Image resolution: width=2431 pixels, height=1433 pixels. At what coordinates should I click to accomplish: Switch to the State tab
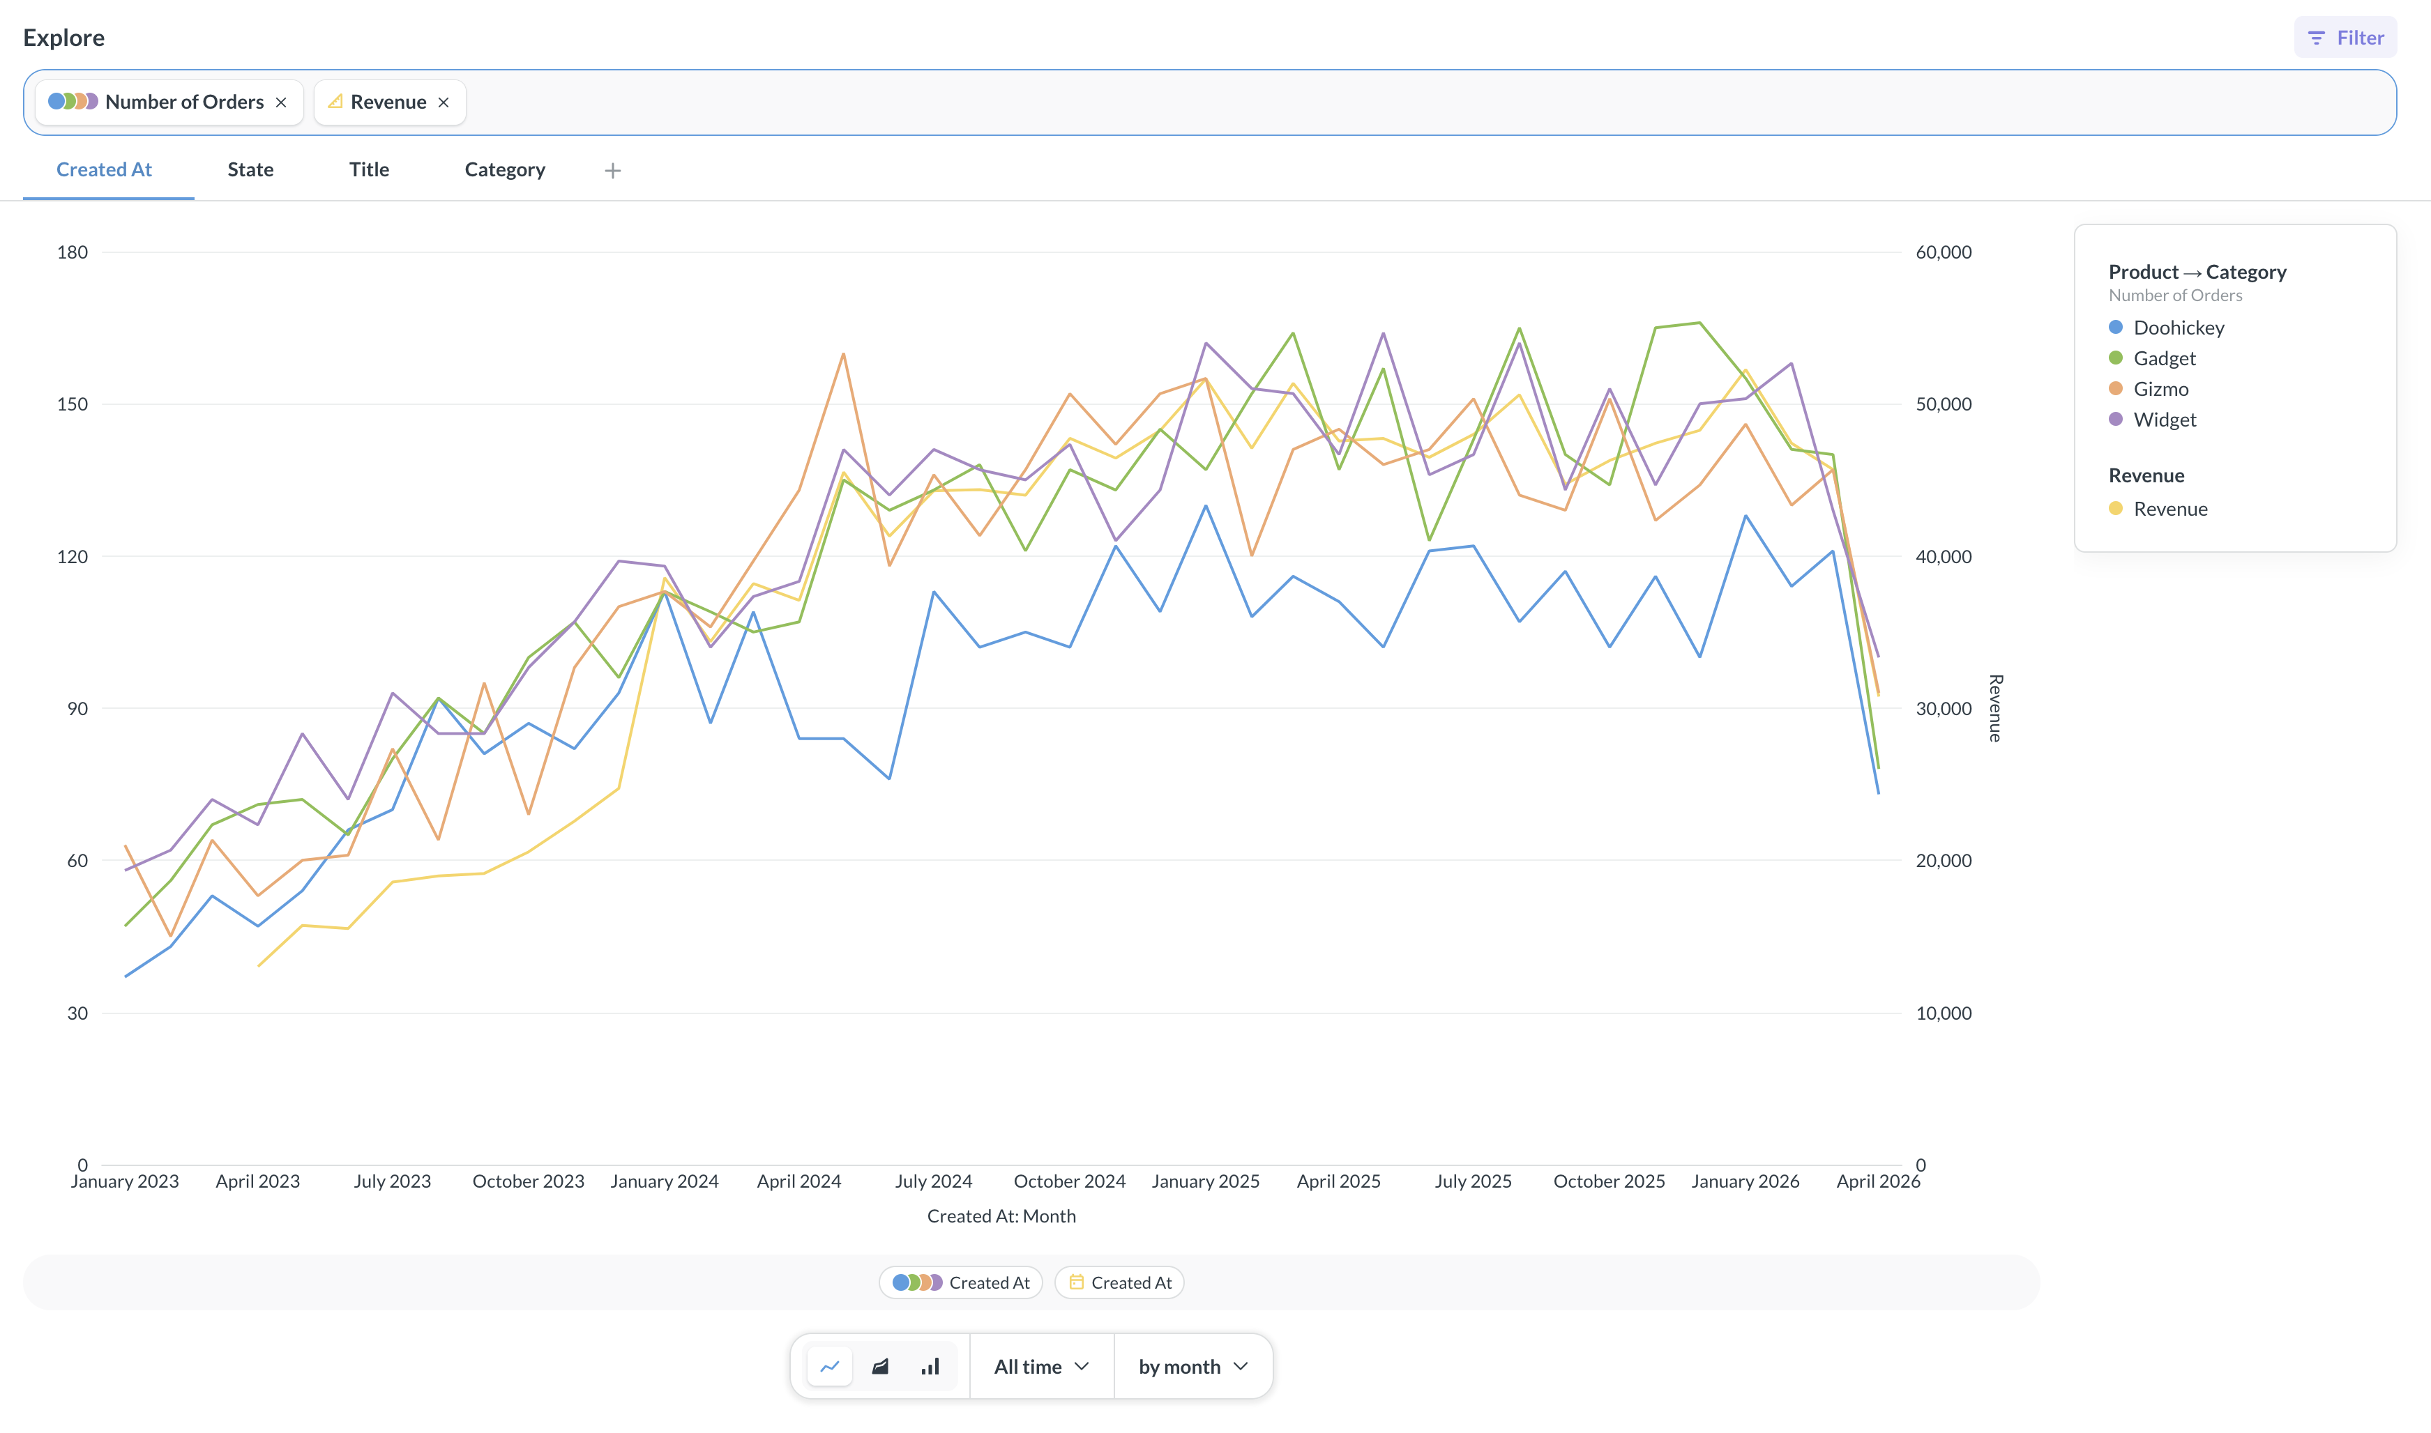coord(250,170)
